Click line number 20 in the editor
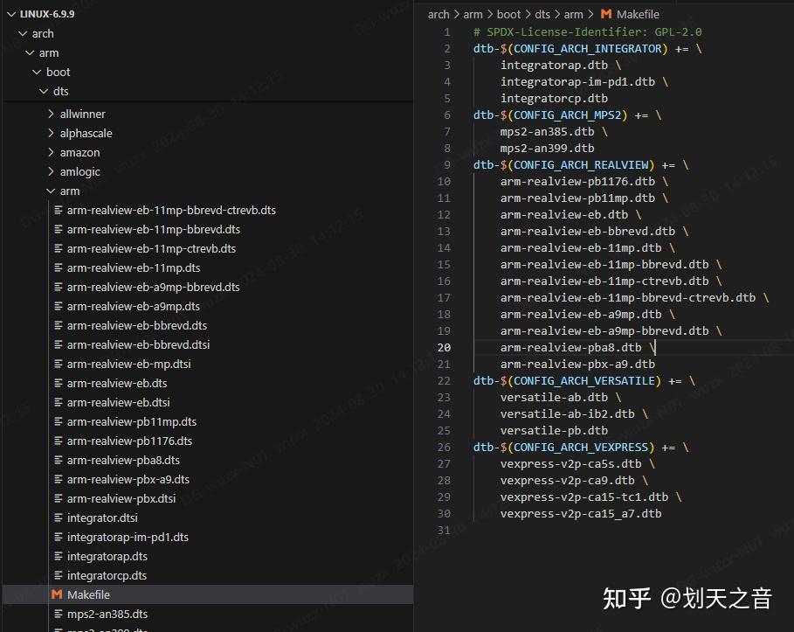Viewport: 794px width, 632px height. 445,347
